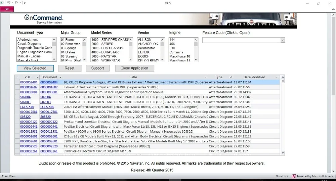Open PDF link S07004
The width and height of the screenshot is (336, 181).
point(25,97)
